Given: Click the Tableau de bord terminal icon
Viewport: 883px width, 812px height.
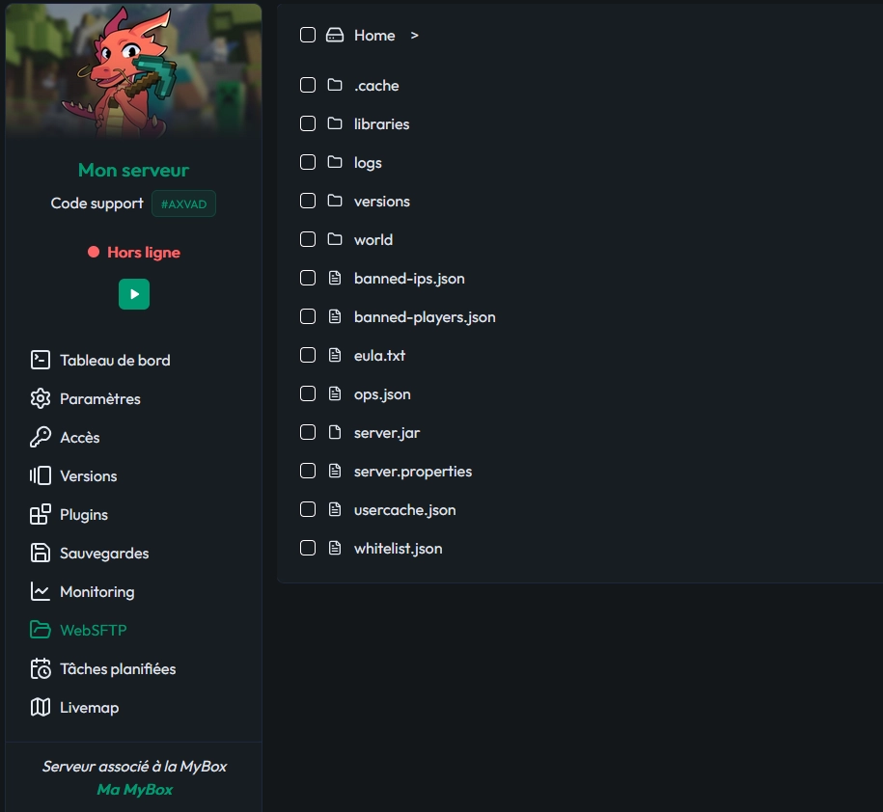Looking at the screenshot, I should coord(41,360).
